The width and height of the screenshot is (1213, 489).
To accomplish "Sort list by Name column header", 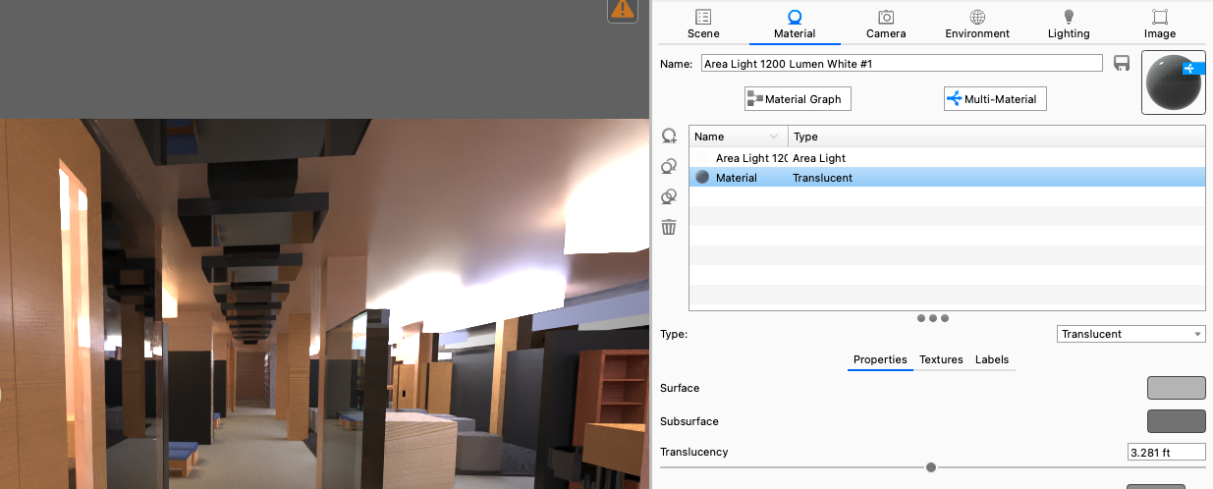I will tap(739, 136).
